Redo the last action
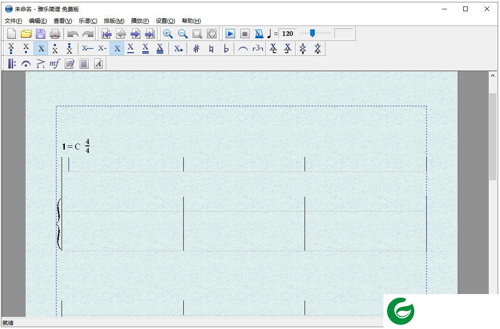The height and width of the screenshot is (329, 500). coord(87,34)
